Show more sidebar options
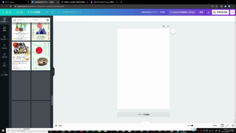The image size is (236, 133). (x=4, y=73)
